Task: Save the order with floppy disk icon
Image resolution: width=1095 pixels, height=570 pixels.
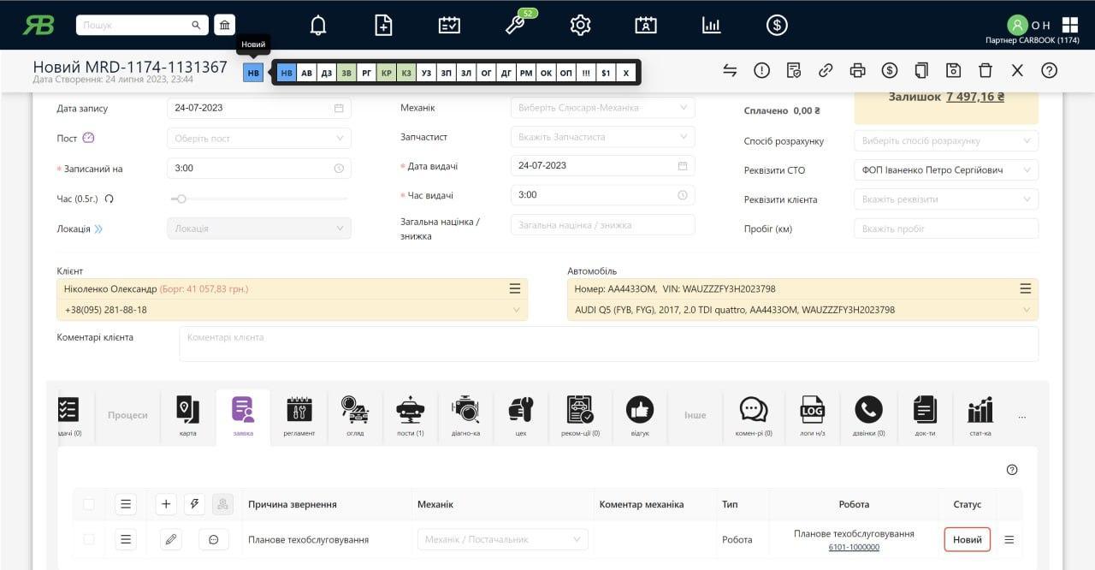Action: tap(953, 71)
